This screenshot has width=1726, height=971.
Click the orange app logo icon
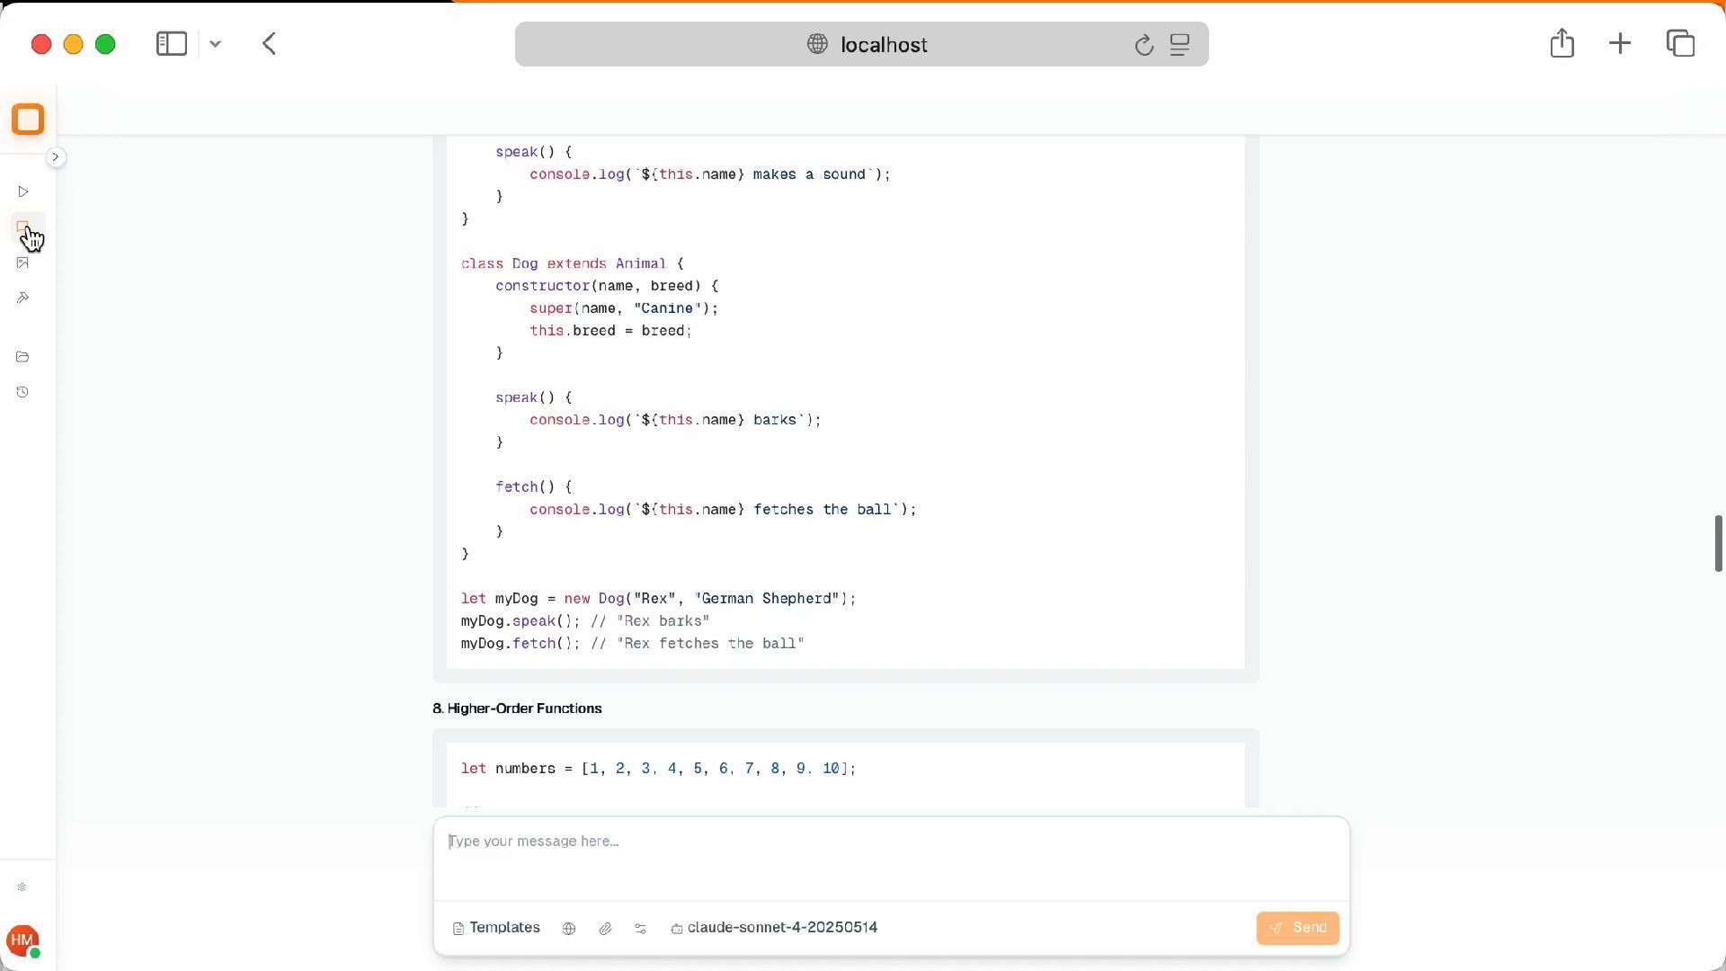click(28, 120)
